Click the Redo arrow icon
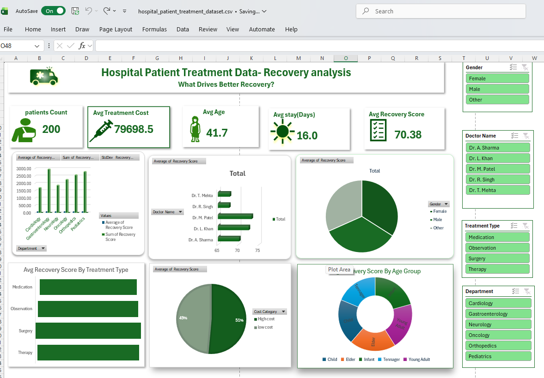Image resolution: width=544 pixels, height=378 pixels. (x=107, y=11)
